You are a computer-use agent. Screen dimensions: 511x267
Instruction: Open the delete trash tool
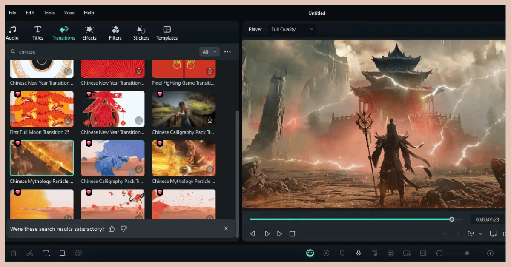(x=13, y=253)
